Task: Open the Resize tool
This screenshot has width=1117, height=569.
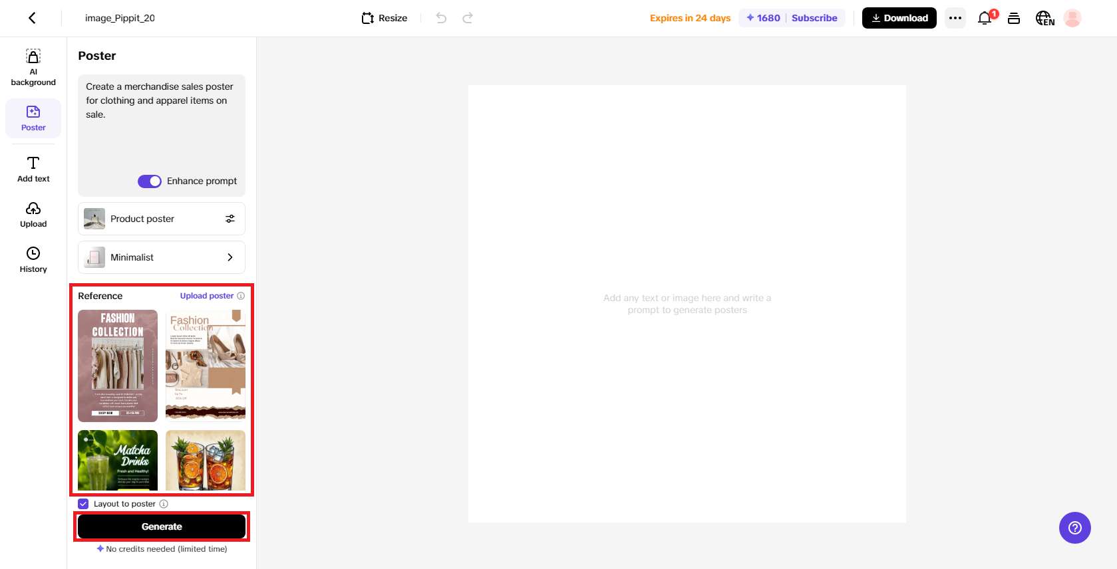Action: (385, 18)
